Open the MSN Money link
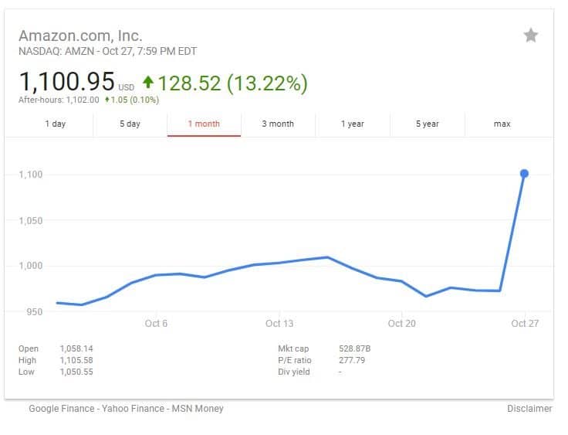 pyautogui.click(x=196, y=408)
